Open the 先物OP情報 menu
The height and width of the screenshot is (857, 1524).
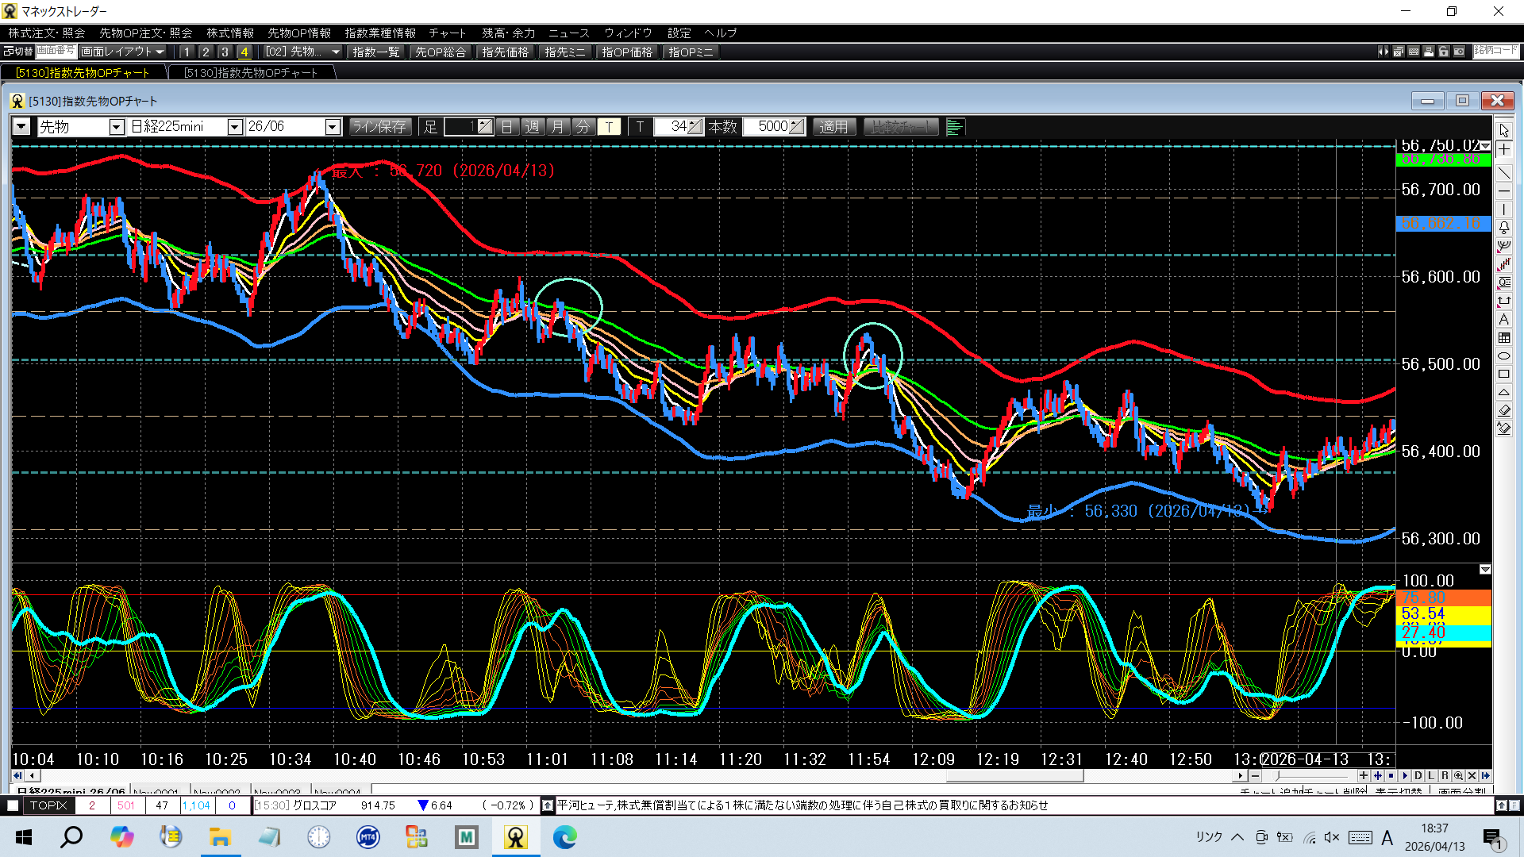[x=298, y=33]
